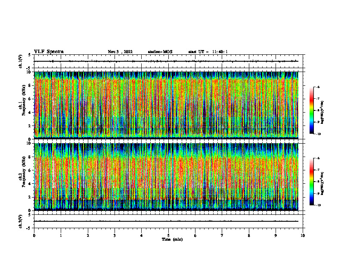
Task: Click the time axis tick label "0"
Action: tap(34, 236)
